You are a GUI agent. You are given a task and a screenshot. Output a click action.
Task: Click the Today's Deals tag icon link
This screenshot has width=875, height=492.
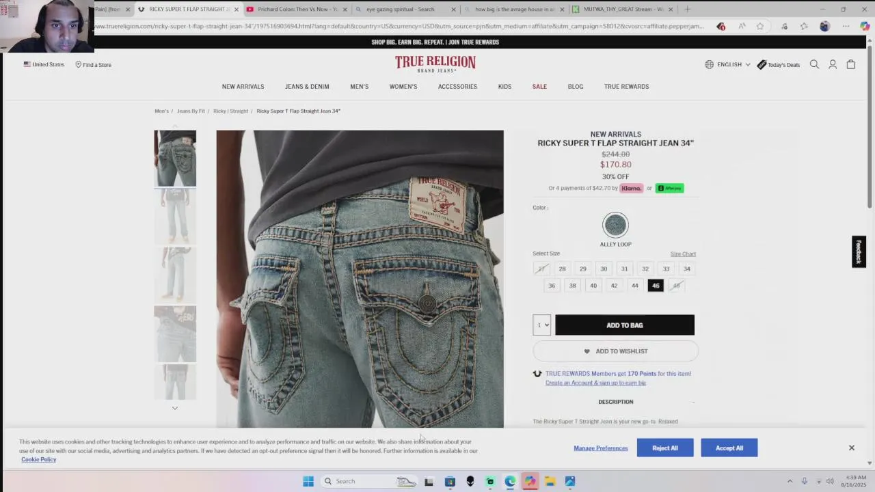click(778, 64)
